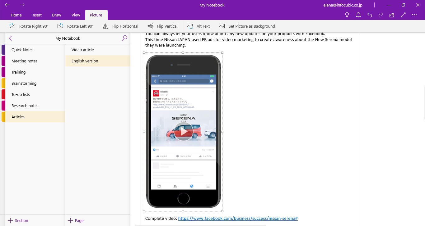The image size is (425, 226).
Task: Click the vertical page scrollbar thumb
Action: 423,103
